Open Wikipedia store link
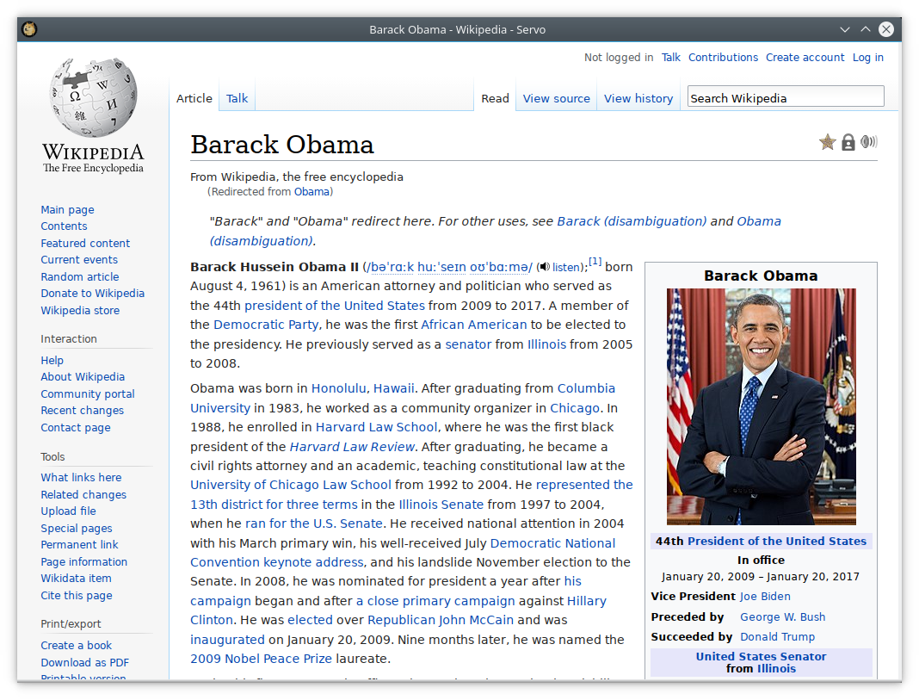Viewport: 919px width, 700px height. [x=80, y=311]
